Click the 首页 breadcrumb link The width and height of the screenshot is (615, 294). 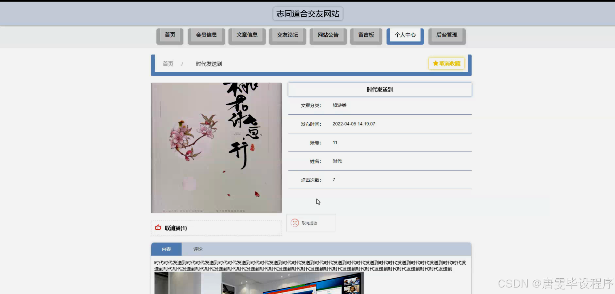pyautogui.click(x=168, y=64)
